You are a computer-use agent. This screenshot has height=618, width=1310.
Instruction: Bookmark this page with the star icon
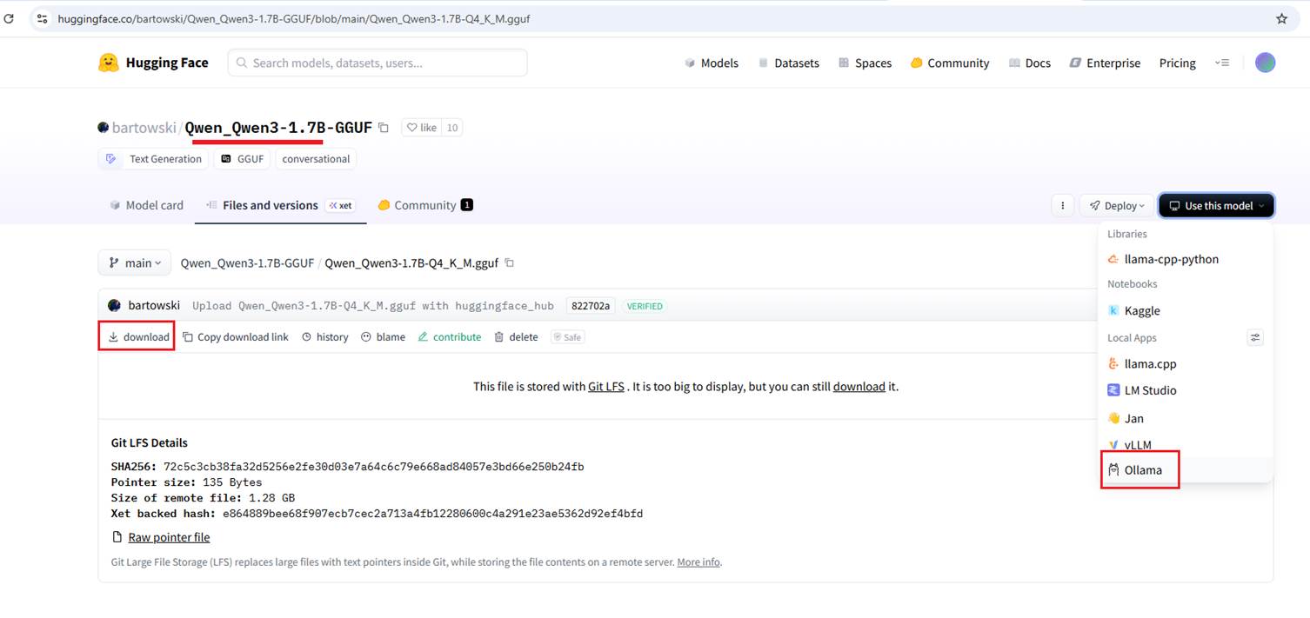point(1281,18)
